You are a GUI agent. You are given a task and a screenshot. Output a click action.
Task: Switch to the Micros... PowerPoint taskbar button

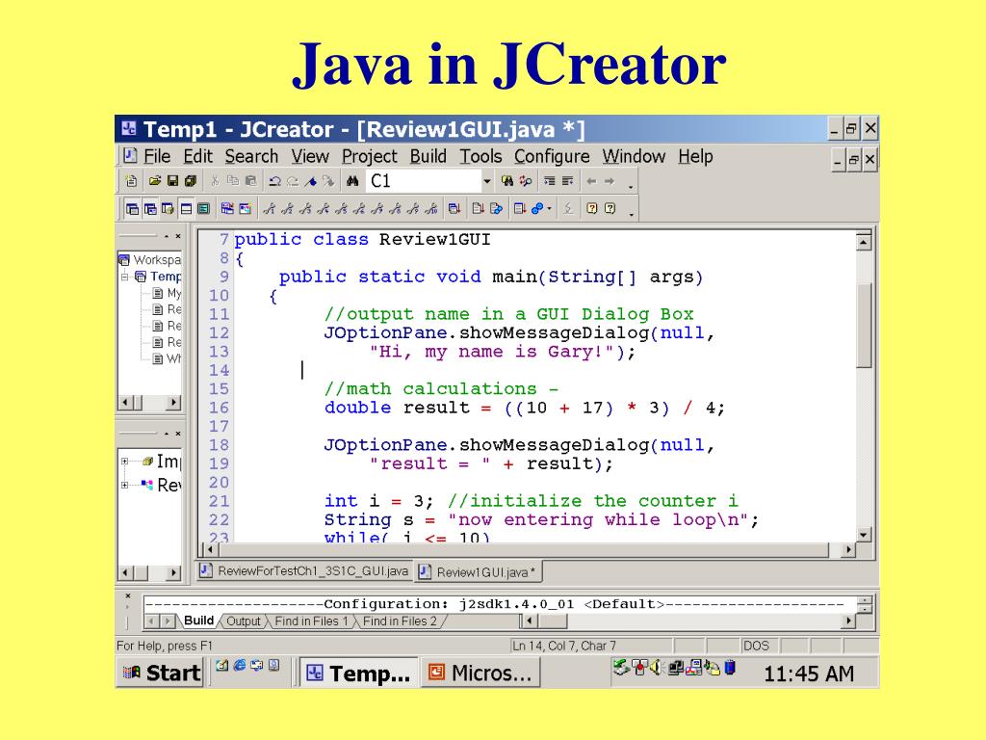[480, 674]
